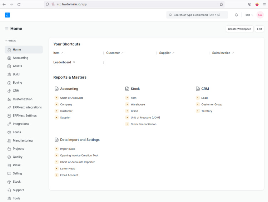This screenshot has width=268, height=202.
Task: Navigate to Selling workspace in sidebar
Action: 17,173
